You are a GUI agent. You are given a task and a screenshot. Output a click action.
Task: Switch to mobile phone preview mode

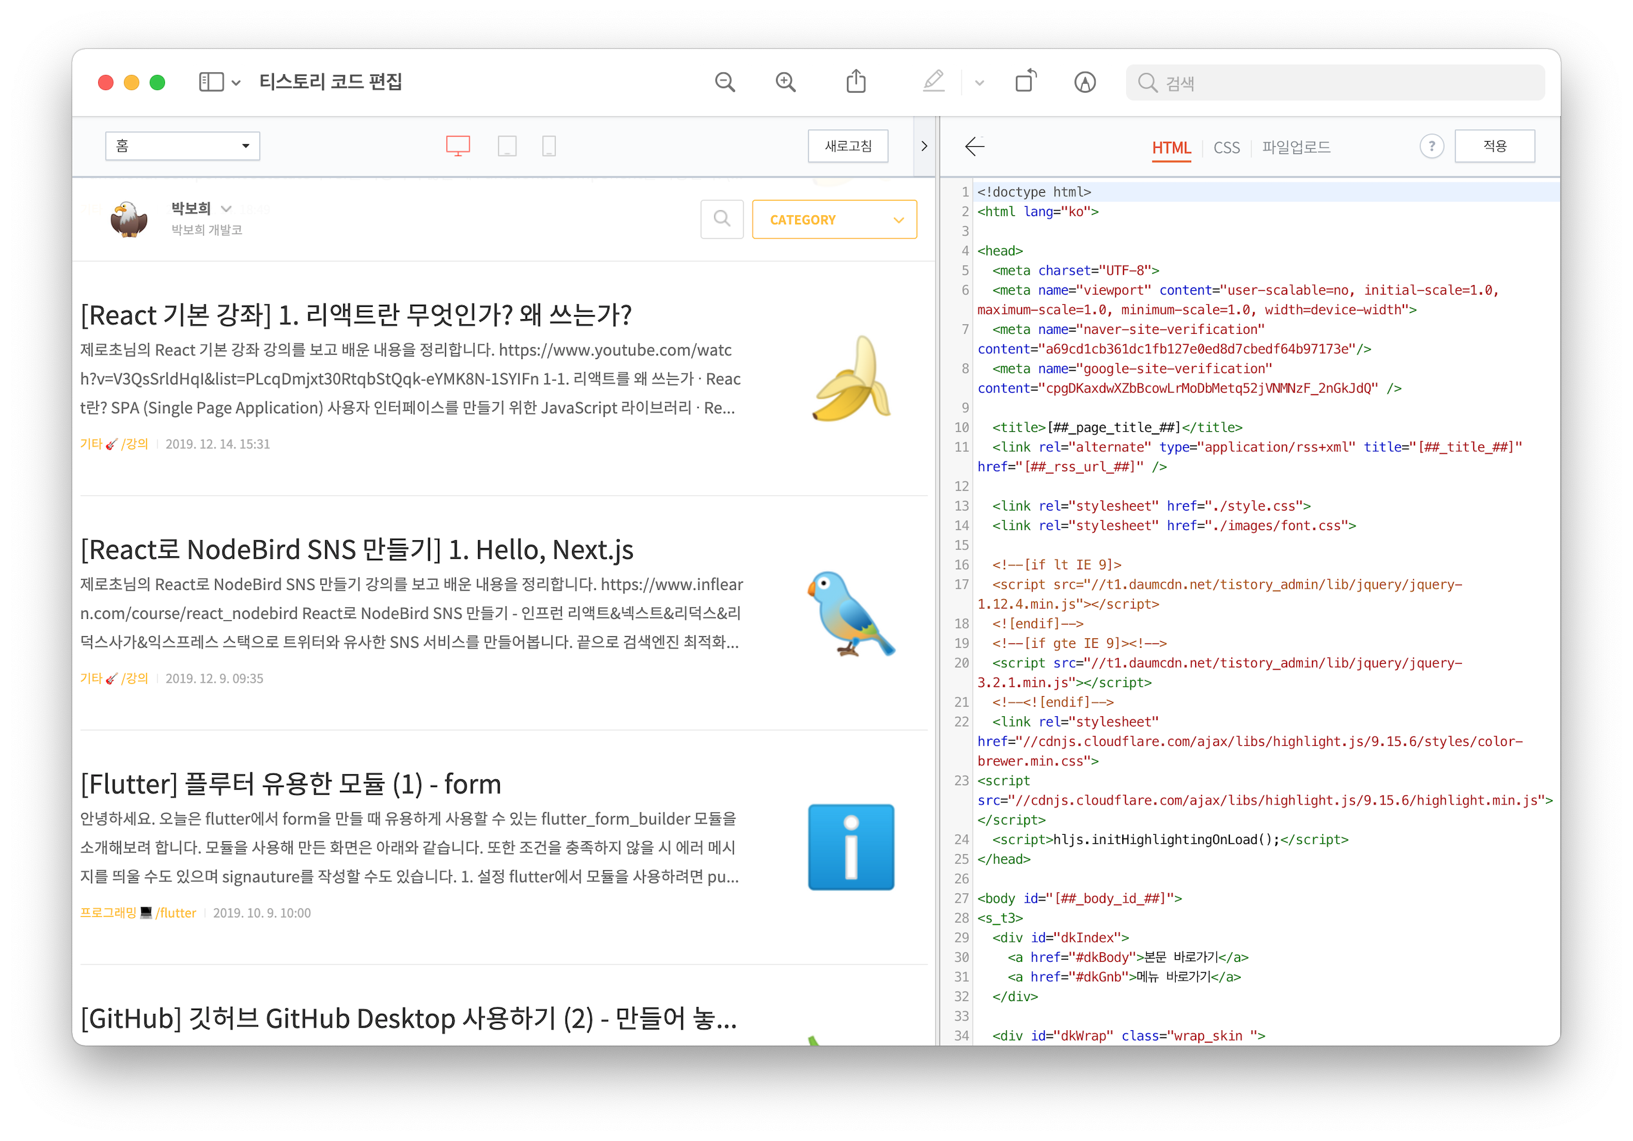(x=549, y=146)
